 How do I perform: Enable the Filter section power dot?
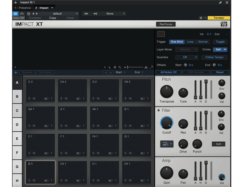tap(159, 110)
